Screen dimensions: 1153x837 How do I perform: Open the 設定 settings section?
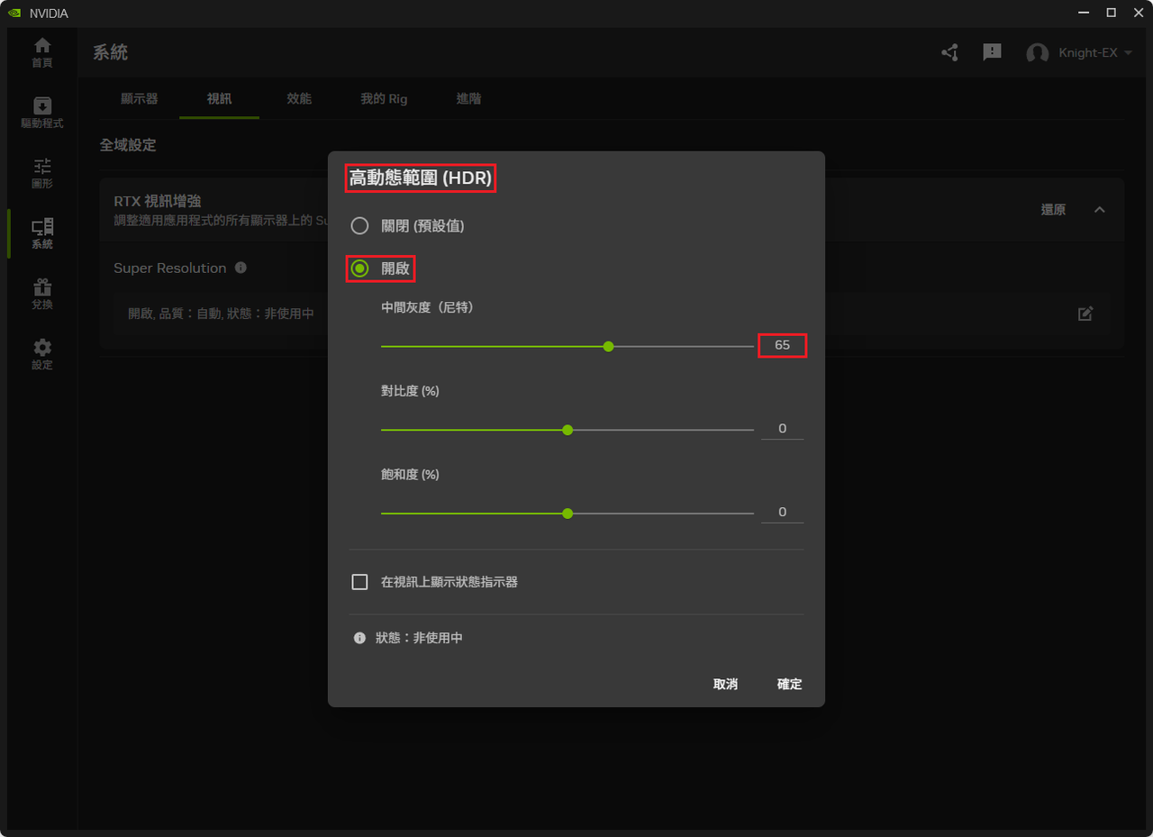[x=42, y=354]
